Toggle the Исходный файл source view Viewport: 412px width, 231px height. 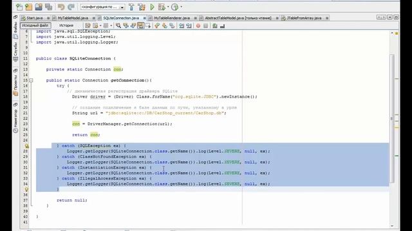point(35,26)
